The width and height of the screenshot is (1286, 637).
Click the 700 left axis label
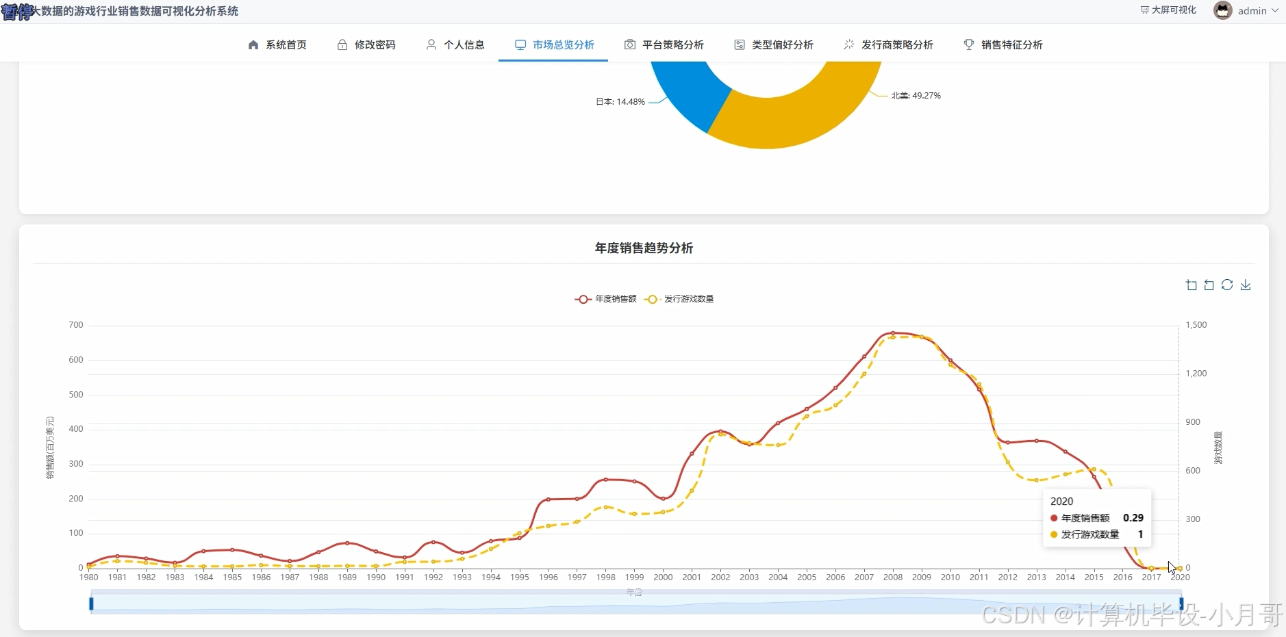(x=76, y=325)
